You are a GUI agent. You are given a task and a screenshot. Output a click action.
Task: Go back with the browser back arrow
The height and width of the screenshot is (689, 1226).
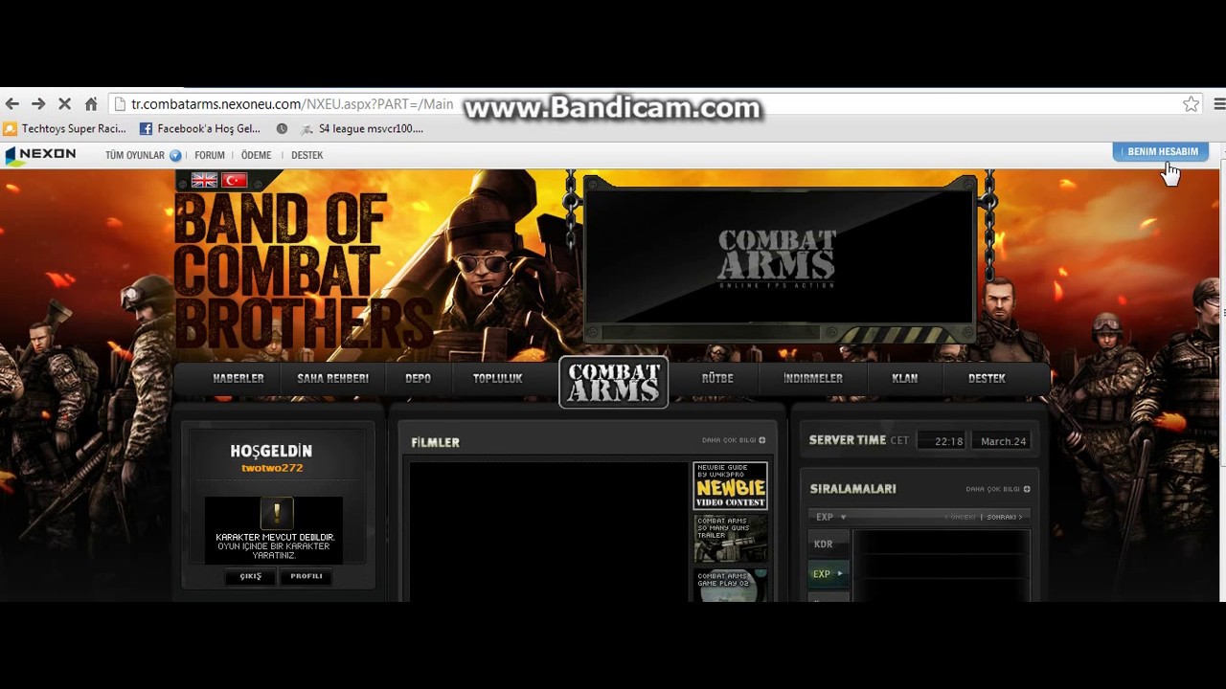(12, 104)
